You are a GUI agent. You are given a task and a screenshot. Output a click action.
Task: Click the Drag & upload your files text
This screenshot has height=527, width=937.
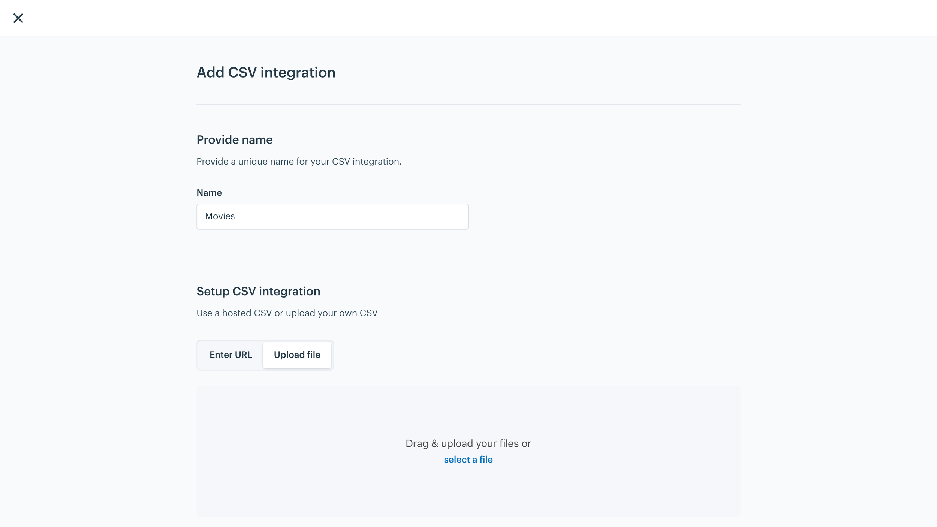468,443
